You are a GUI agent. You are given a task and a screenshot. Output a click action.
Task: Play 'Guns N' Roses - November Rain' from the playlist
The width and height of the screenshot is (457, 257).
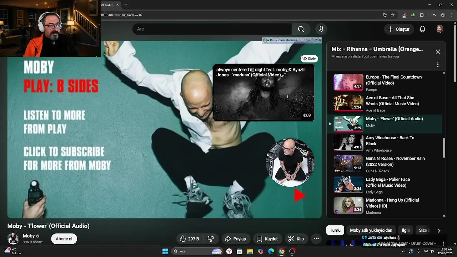point(385,165)
